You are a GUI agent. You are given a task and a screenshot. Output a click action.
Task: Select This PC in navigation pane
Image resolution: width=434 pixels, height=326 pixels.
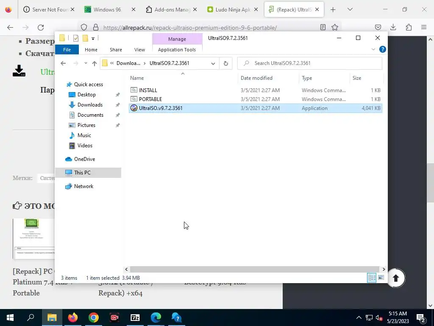coord(82,173)
